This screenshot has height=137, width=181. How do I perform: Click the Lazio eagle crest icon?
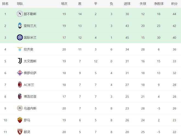click(x=20, y=49)
